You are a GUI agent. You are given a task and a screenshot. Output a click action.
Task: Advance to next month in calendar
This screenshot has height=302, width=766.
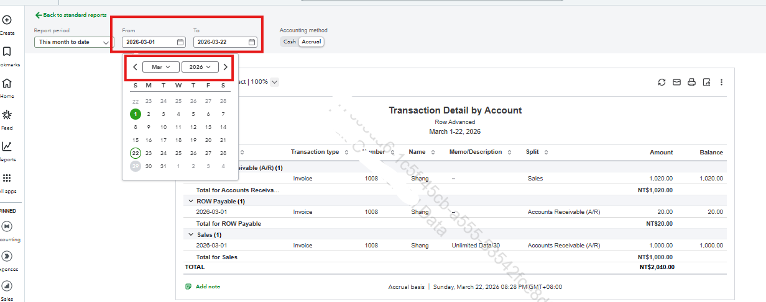tap(225, 67)
